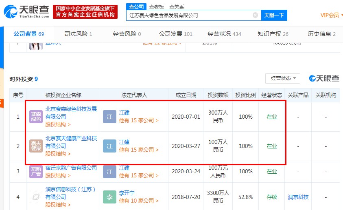
Task: Click the 赛夫健康 company logo icon
Action: pyautogui.click(x=36, y=146)
